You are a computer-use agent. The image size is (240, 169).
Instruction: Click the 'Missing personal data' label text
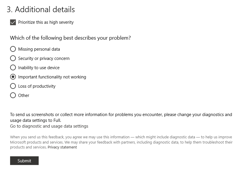(39, 49)
